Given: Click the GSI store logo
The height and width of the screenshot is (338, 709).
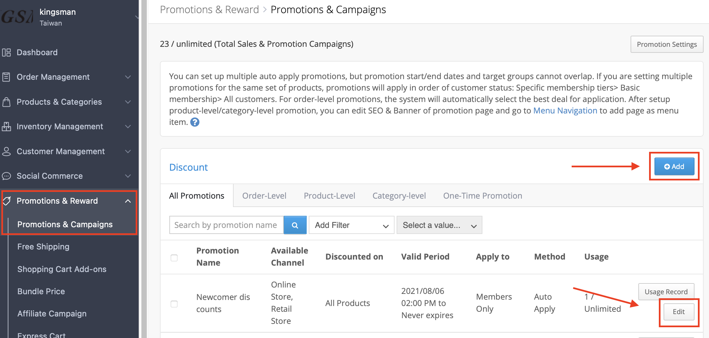Looking at the screenshot, I should pos(18,17).
